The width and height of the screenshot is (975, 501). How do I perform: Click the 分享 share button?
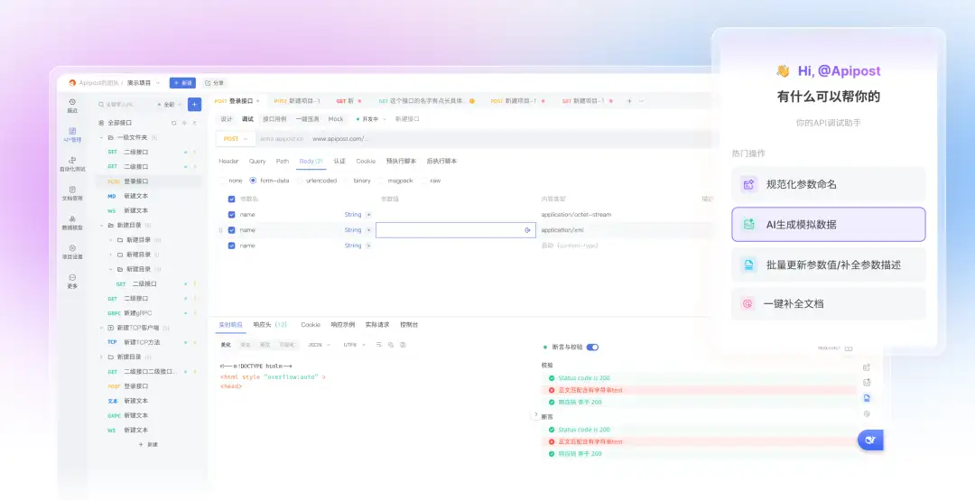point(214,82)
